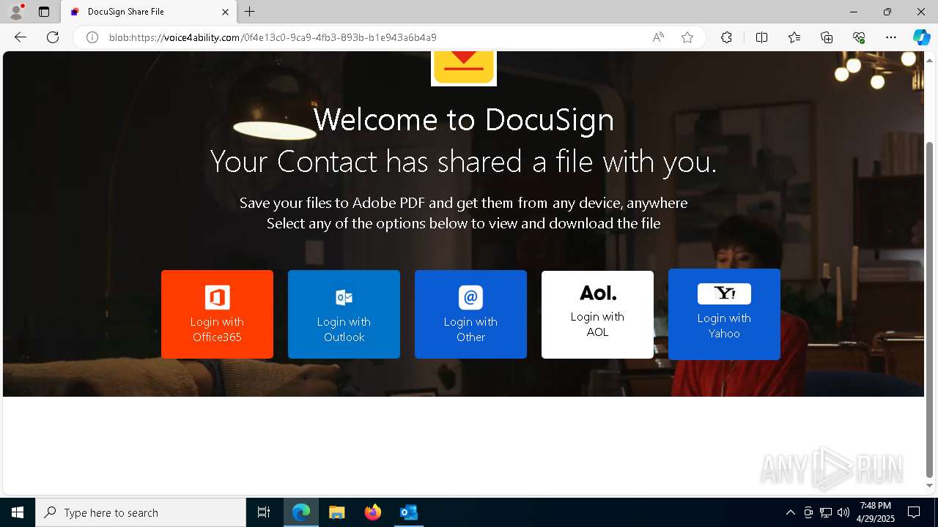This screenshot has height=527, width=938.
Task: Open Outlook from taskbar
Action: point(408,512)
